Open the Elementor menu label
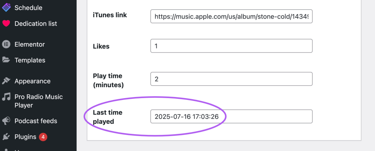 [30, 44]
